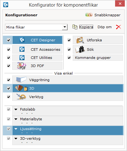Uncheck the CET Utilities checkbox
Viewport: 127px width, 151px height.
[8, 58]
